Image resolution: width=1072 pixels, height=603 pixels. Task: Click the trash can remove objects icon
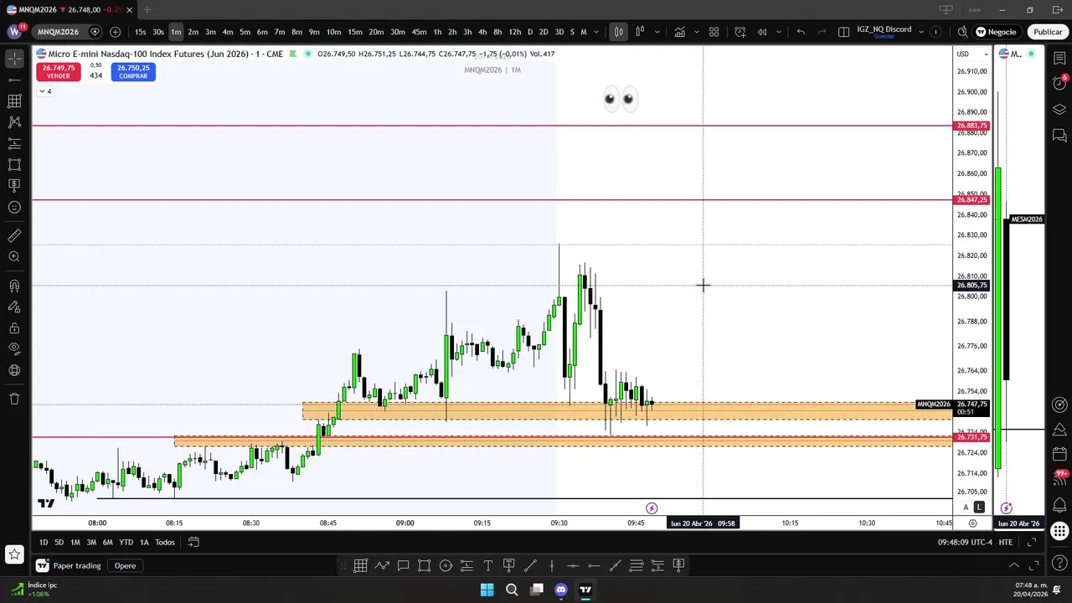tap(14, 399)
